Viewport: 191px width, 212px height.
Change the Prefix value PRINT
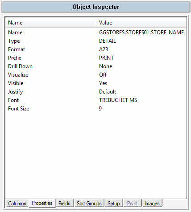(106, 58)
